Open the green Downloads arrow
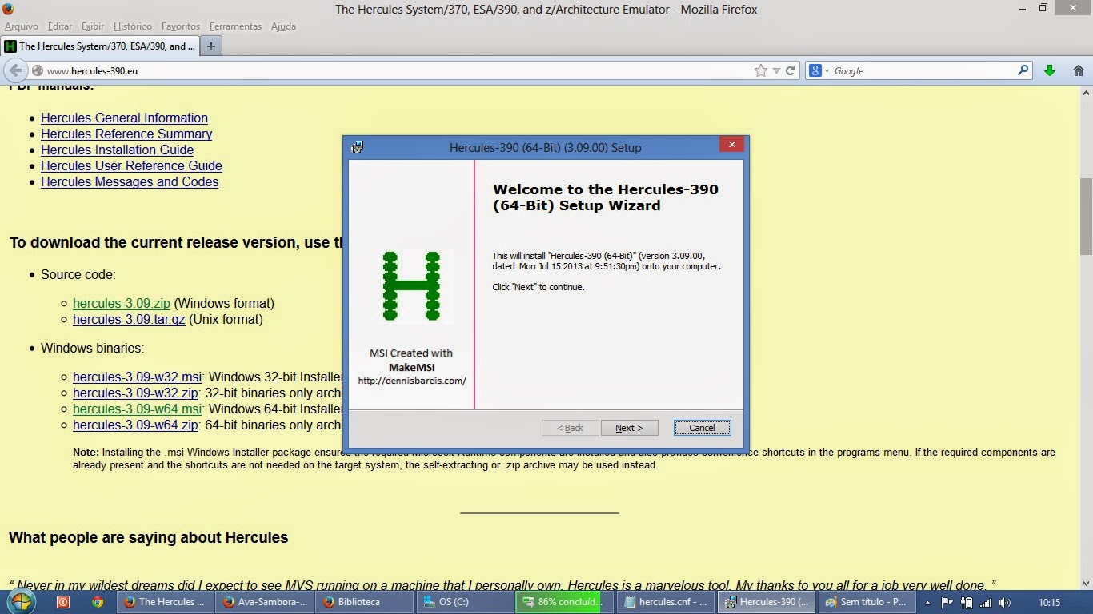 tap(1050, 70)
